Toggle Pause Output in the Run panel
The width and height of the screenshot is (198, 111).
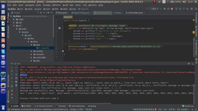[12, 75]
